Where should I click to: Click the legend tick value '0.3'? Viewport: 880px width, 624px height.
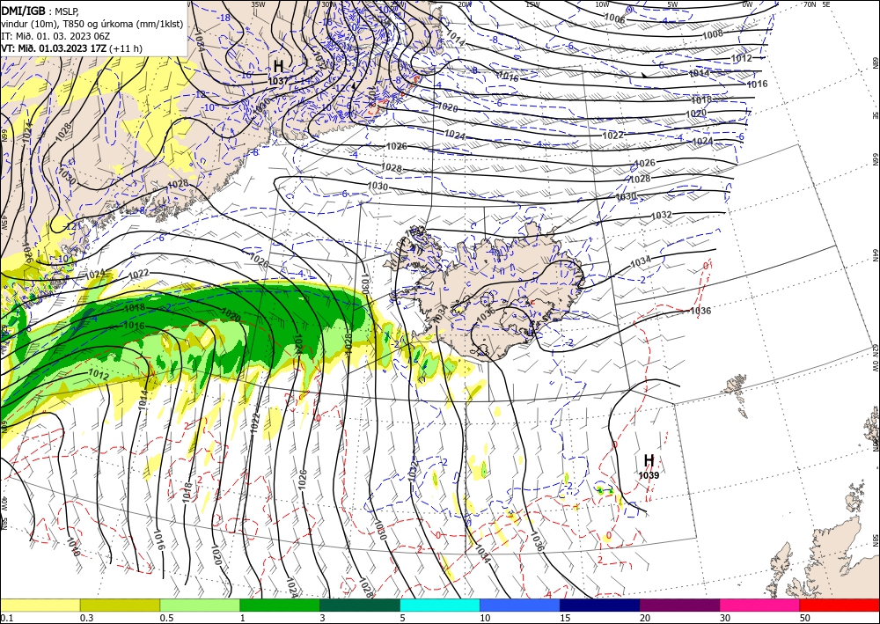coord(86,618)
